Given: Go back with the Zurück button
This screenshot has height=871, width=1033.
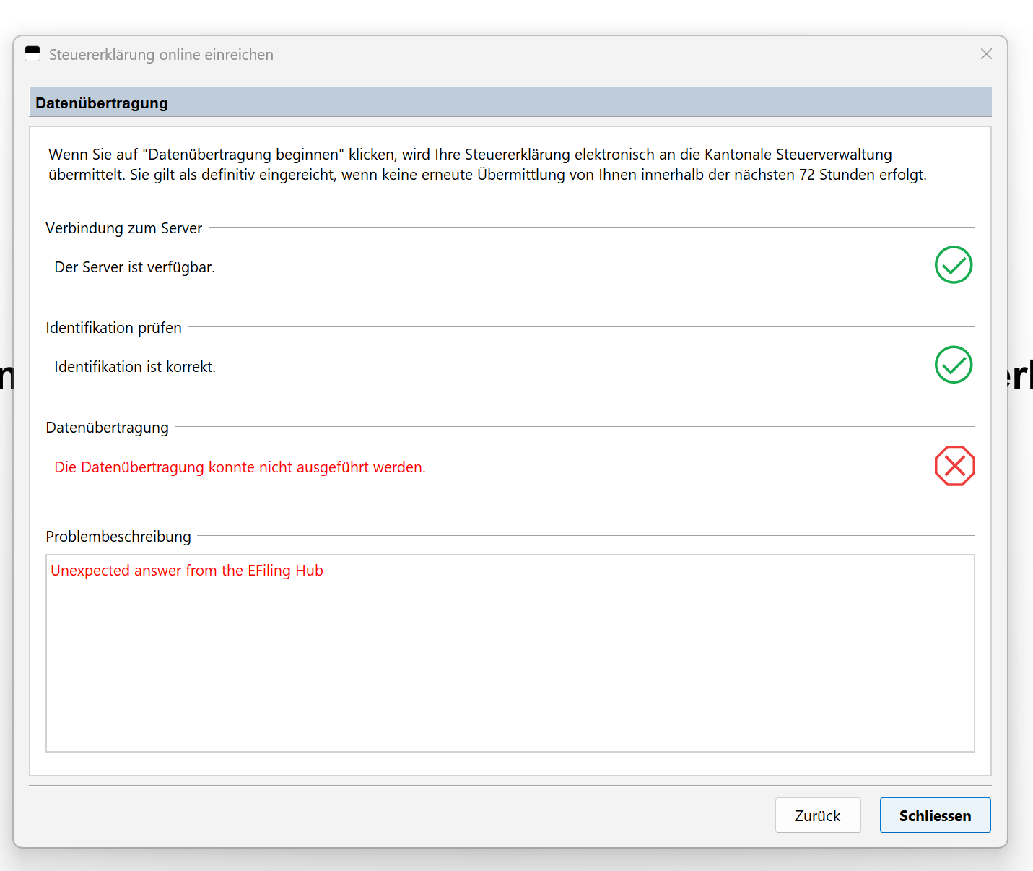Looking at the screenshot, I should click(818, 815).
